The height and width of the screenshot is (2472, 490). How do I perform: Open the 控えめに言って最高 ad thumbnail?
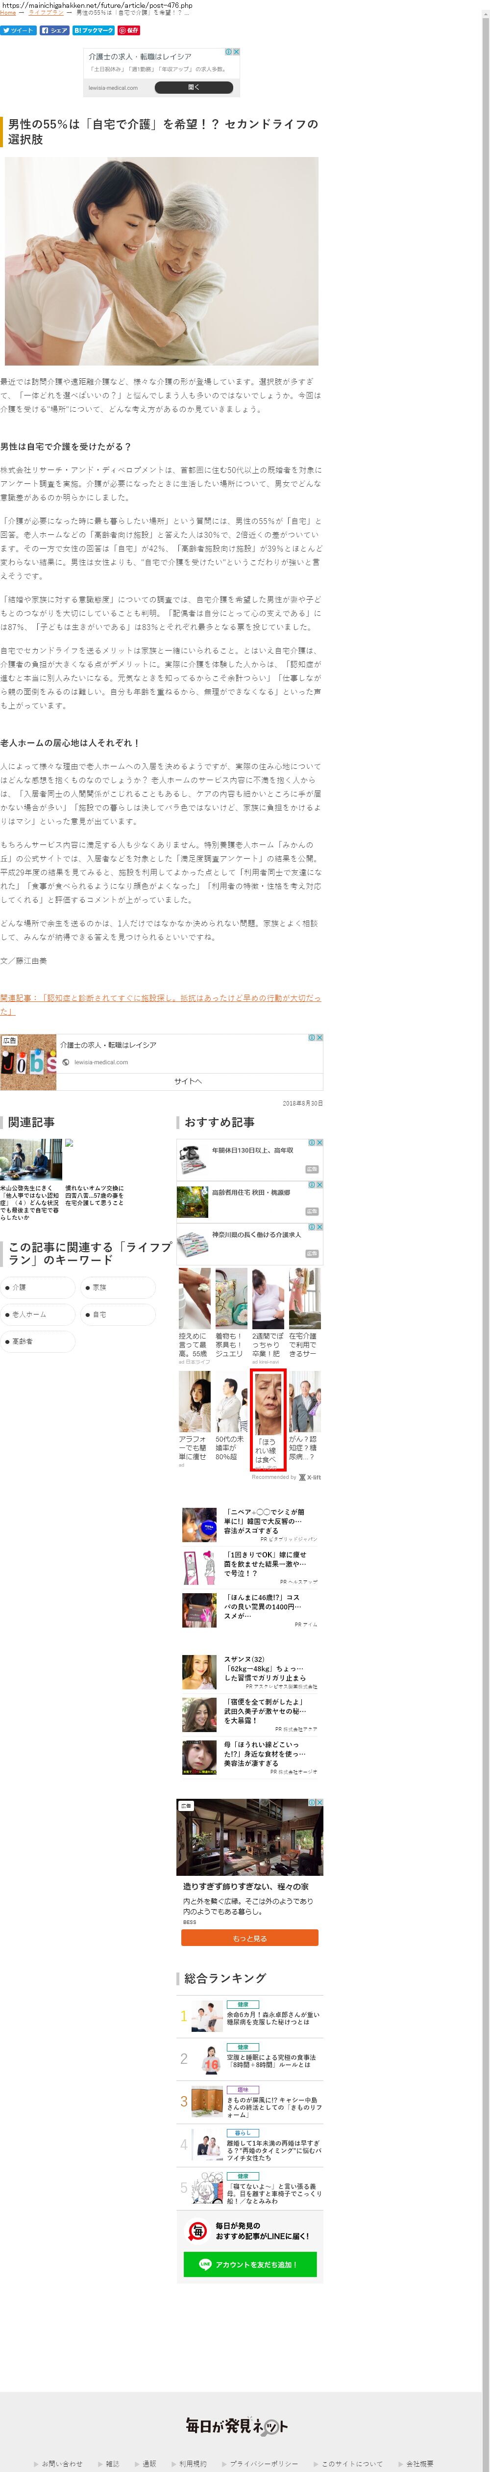coord(195,1298)
